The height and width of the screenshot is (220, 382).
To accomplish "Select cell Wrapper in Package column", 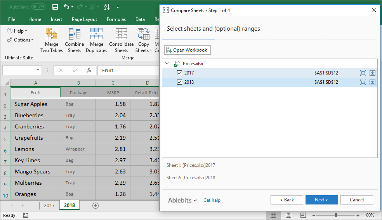I will click(78, 149).
